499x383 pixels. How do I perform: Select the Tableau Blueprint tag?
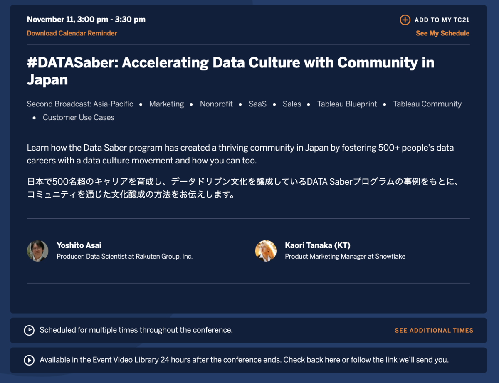pyautogui.click(x=347, y=104)
